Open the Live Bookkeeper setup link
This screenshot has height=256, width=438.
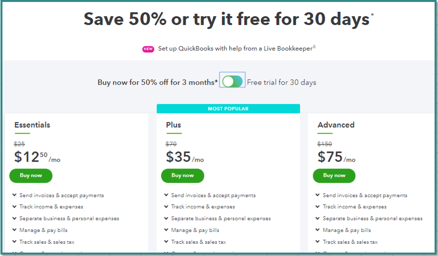tap(235, 49)
